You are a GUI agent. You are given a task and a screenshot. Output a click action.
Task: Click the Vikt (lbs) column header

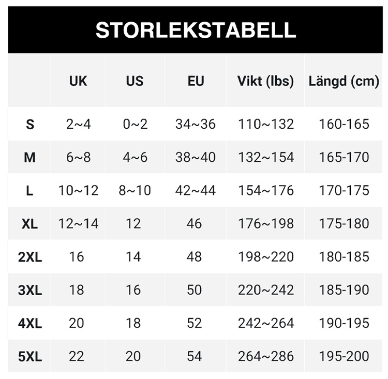pos(265,81)
